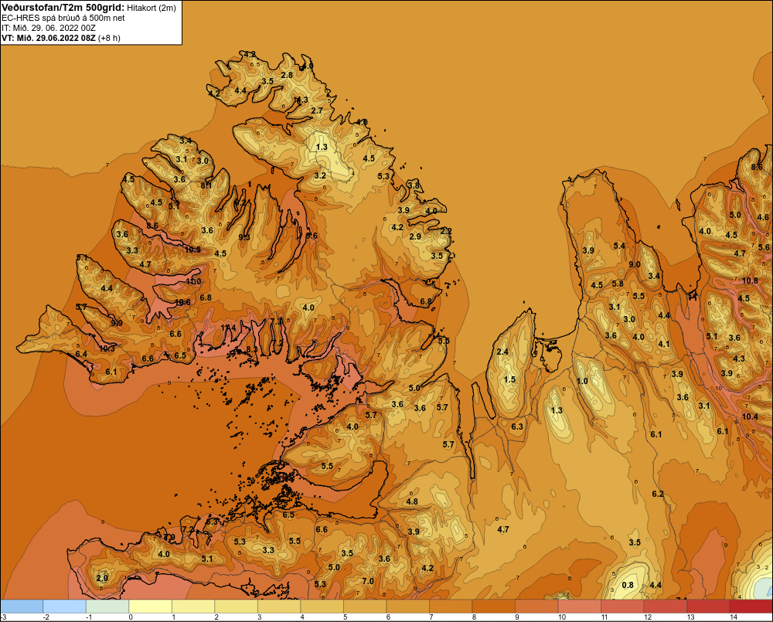Viewport: 773px width, 622px height.
Task: Click the '1.5' temperature value
Action: pos(509,379)
